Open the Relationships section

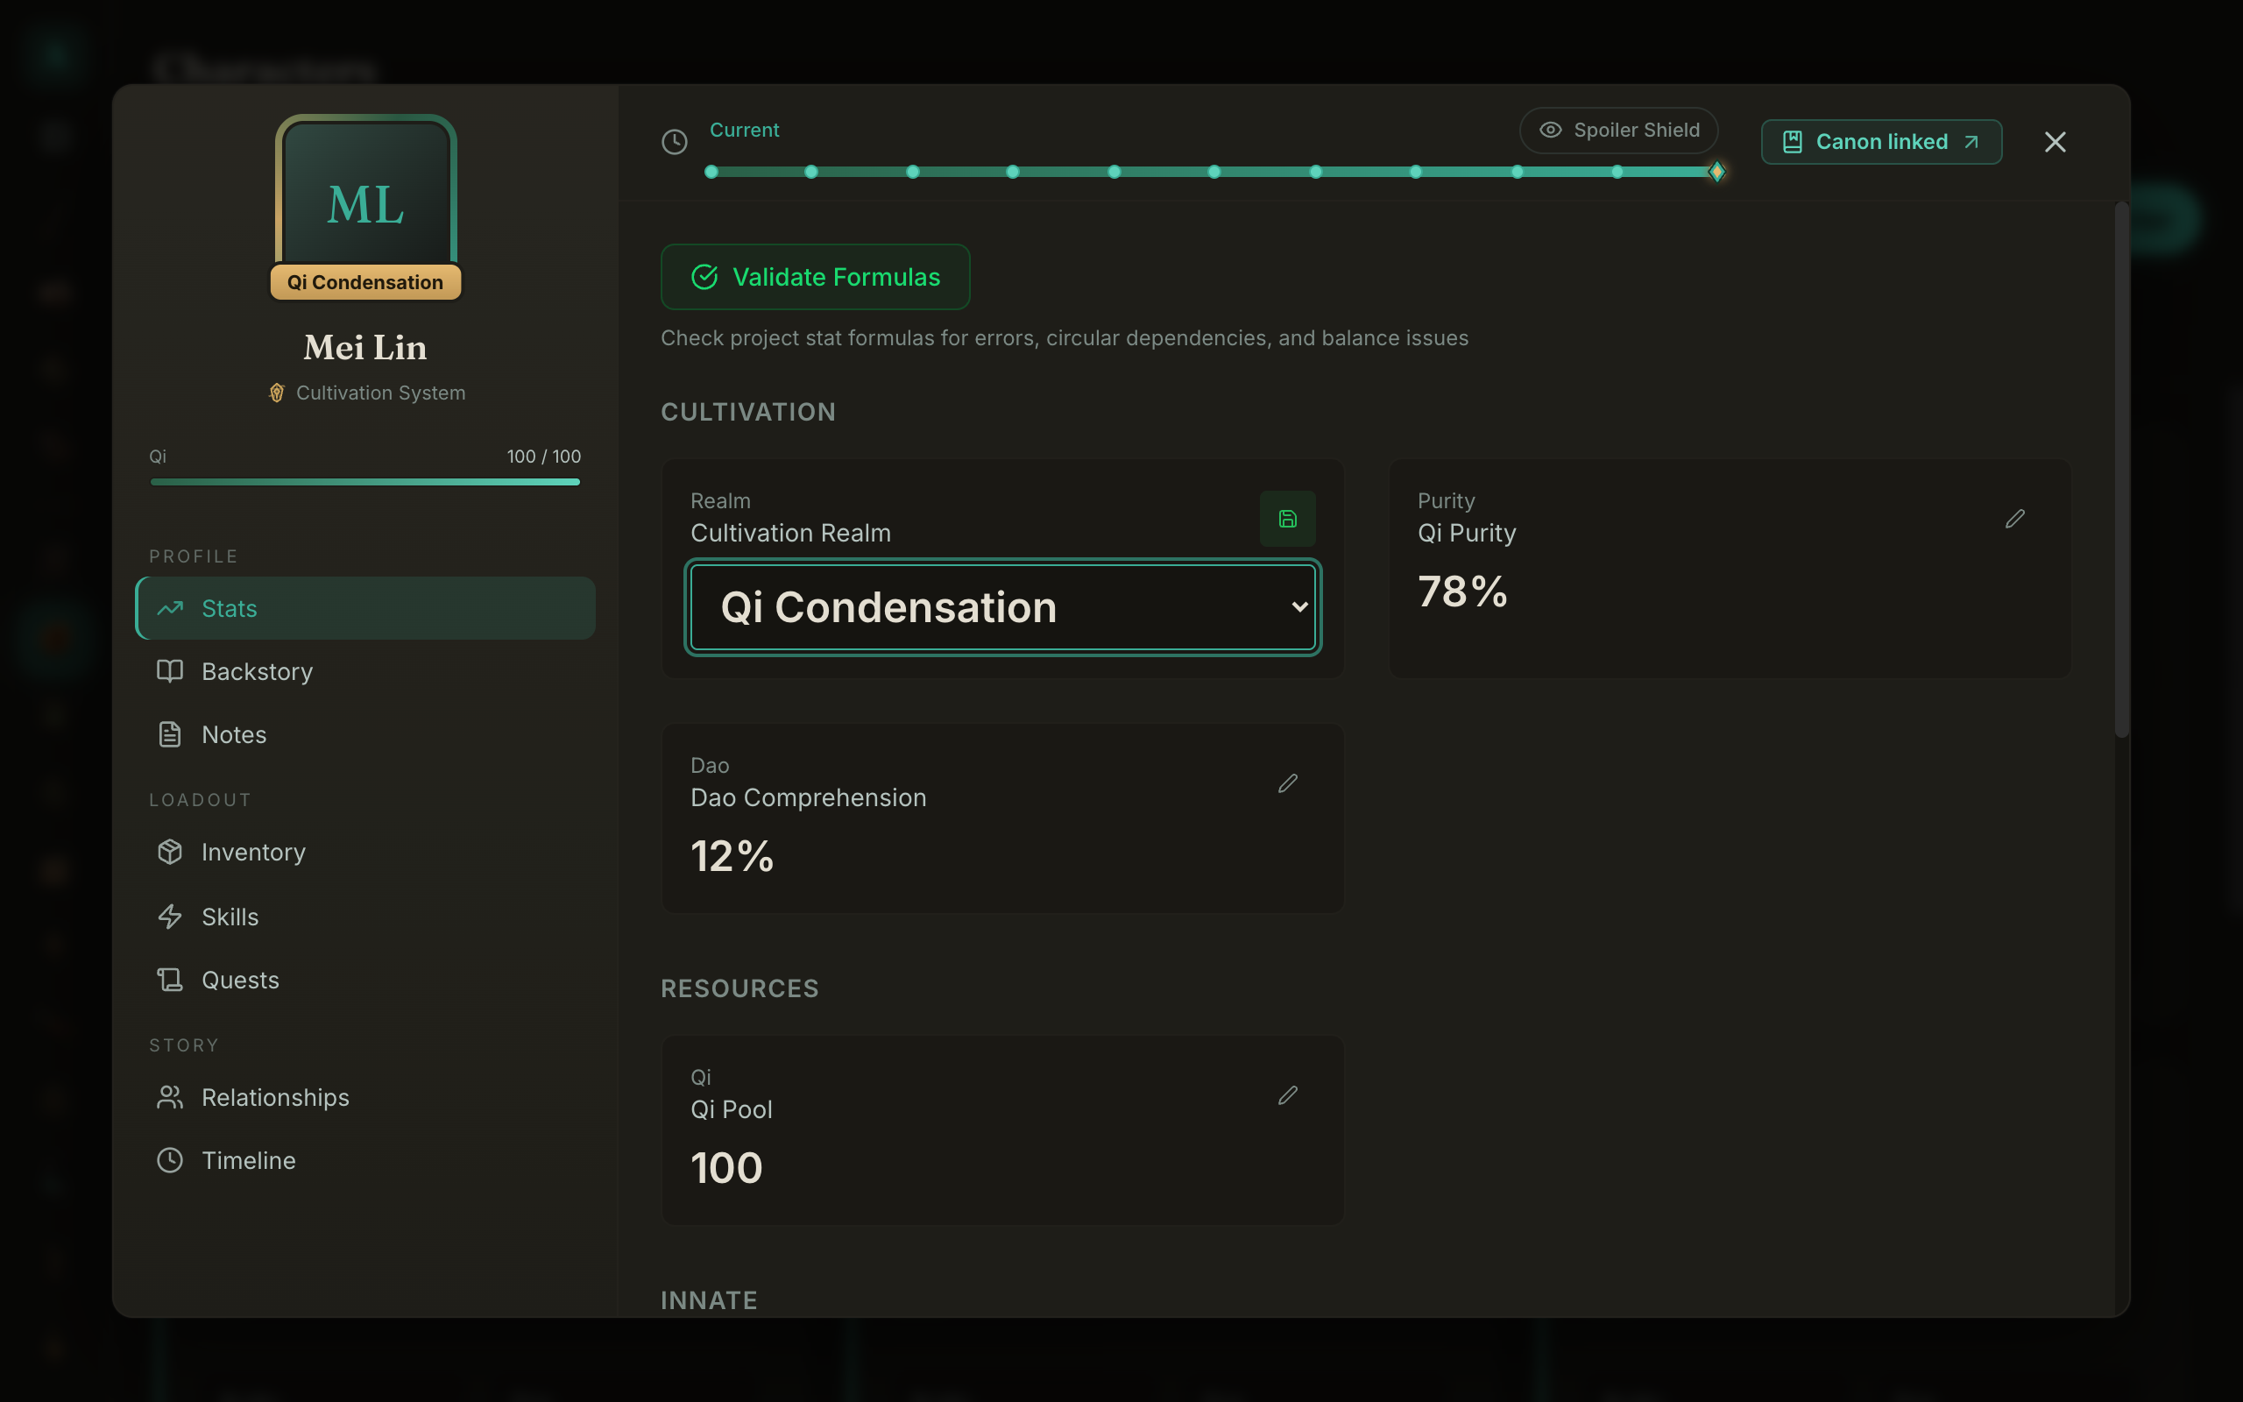pyautogui.click(x=365, y=1098)
